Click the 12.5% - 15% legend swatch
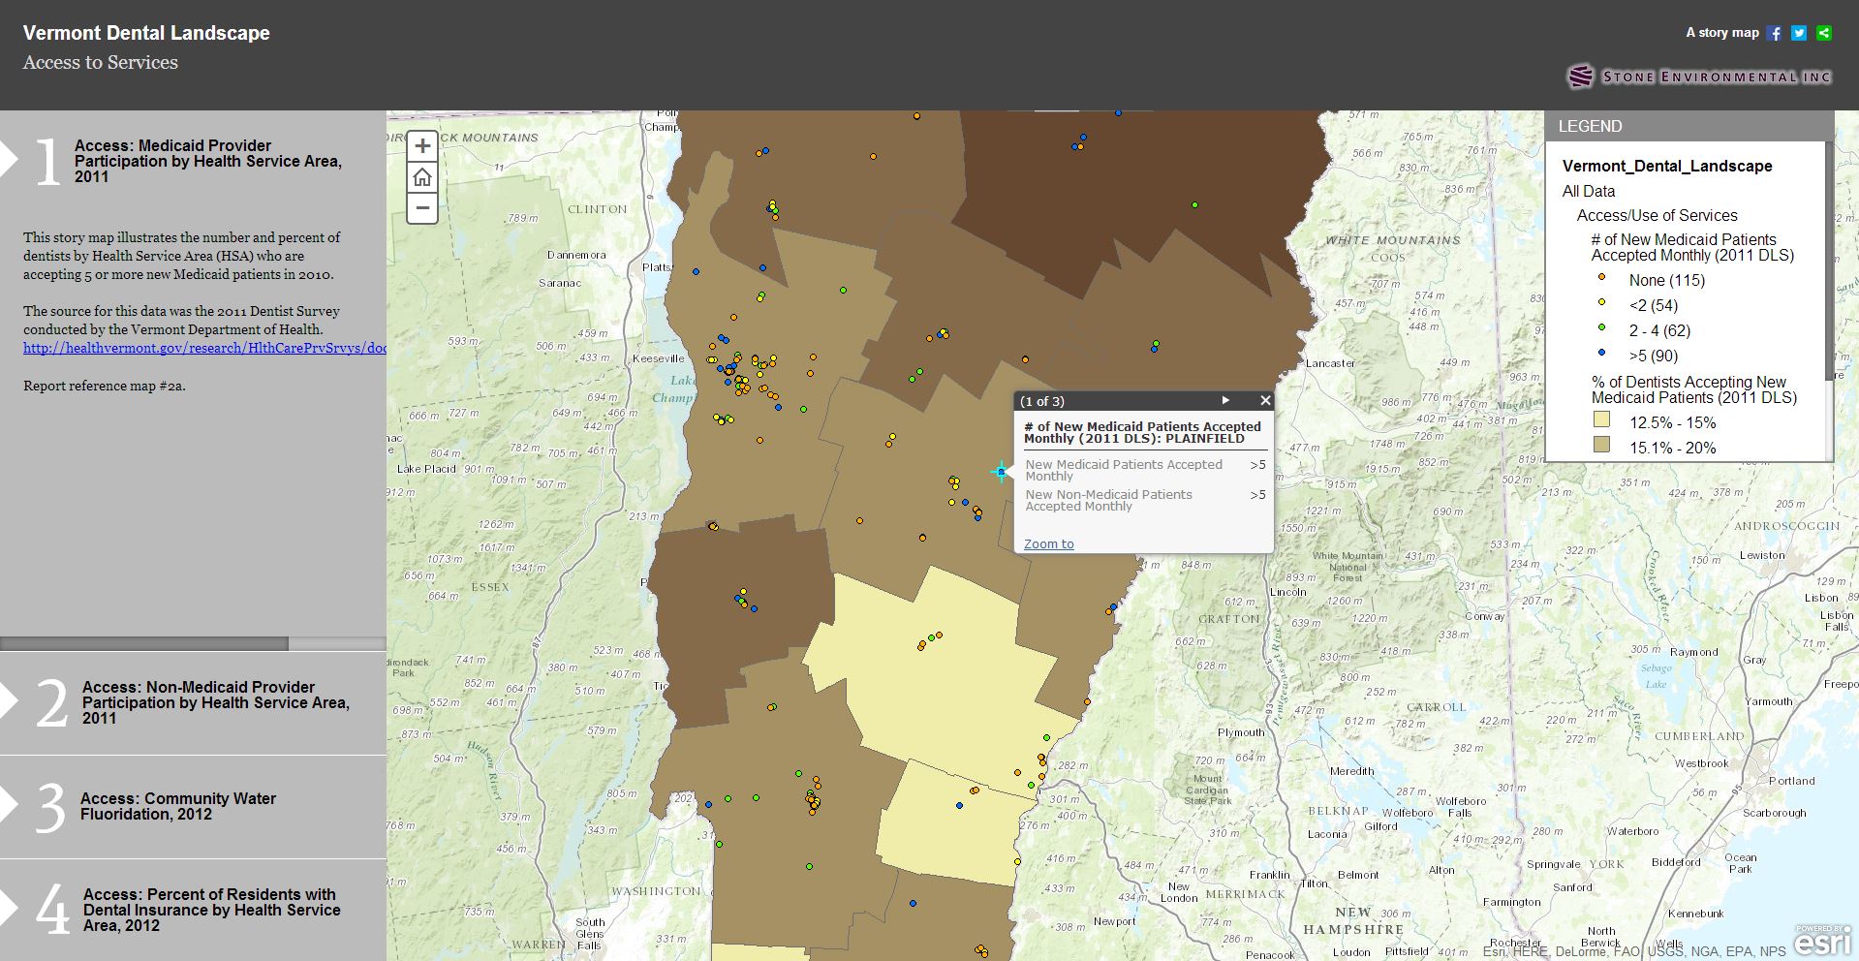This screenshot has height=961, width=1859. pyautogui.click(x=1602, y=420)
